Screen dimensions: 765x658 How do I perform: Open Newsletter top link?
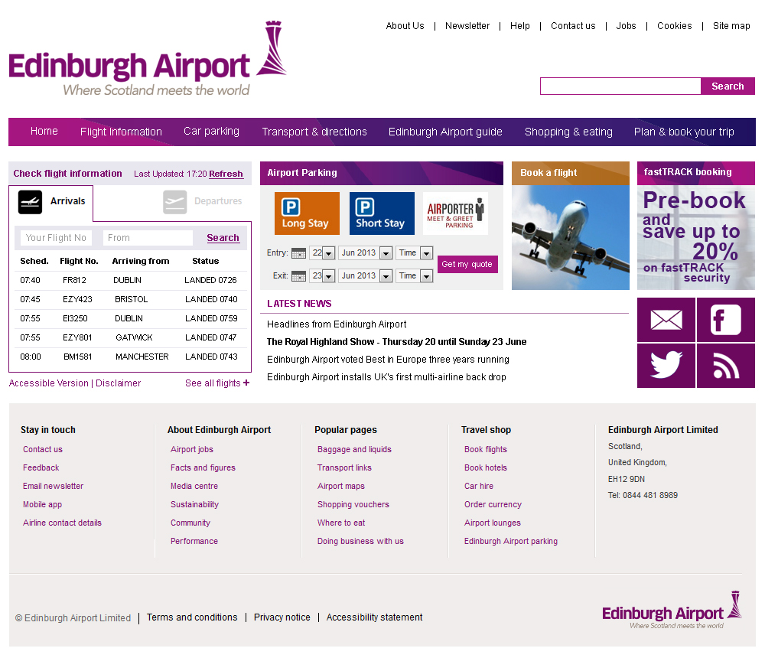467,26
